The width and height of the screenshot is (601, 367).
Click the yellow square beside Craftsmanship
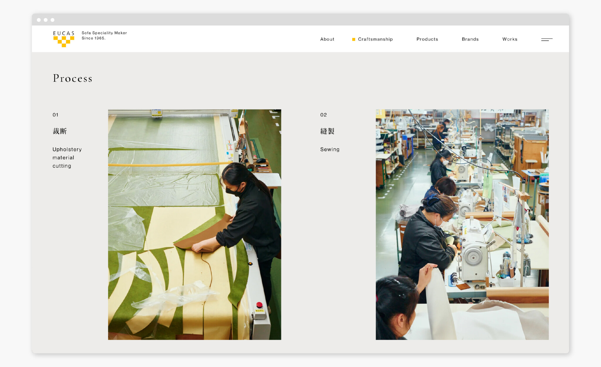(x=354, y=39)
